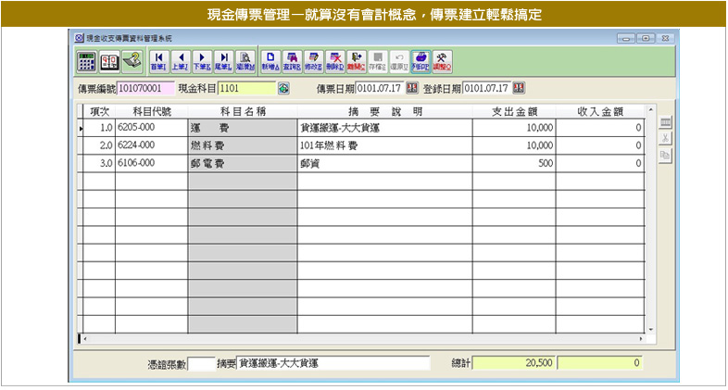Open calendar picker beside 傳票日期

(x=412, y=89)
